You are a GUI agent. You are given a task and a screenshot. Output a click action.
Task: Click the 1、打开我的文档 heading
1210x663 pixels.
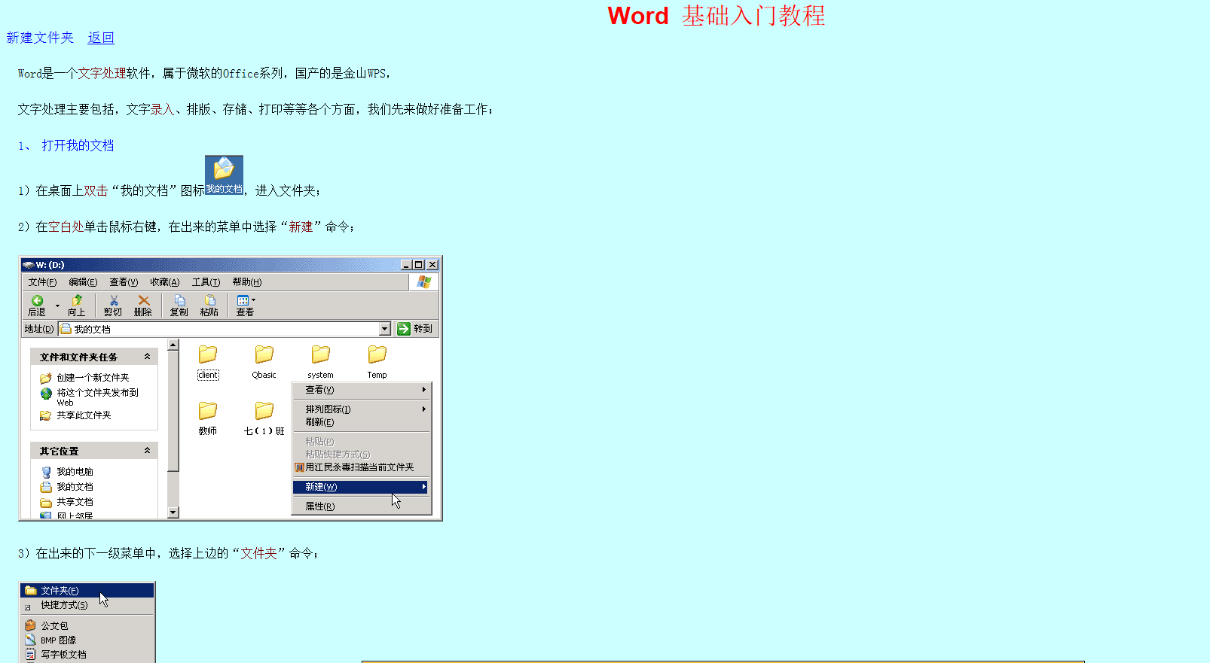(x=66, y=145)
